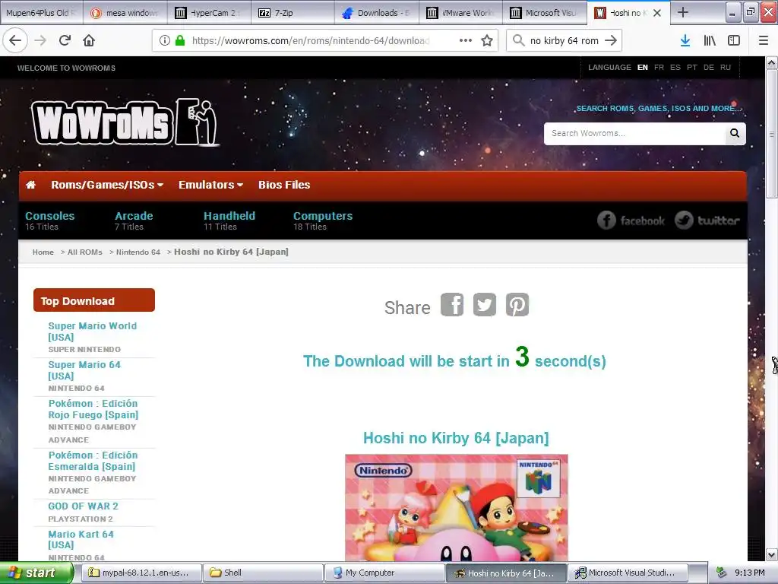Click the page vertical scrollbar down arrow
Screen dimensions: 778x584
coord(772,554)
